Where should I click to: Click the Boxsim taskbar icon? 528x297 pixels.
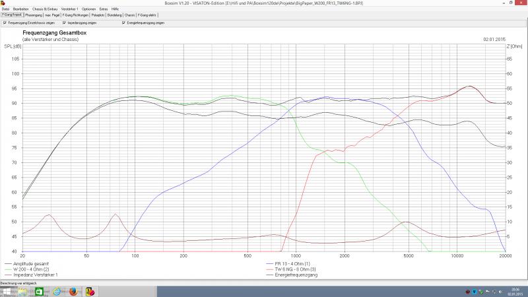[x=90, y=291]
